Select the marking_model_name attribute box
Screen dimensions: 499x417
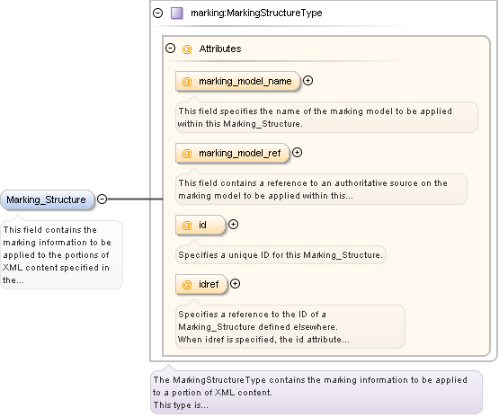coord(237,82)
